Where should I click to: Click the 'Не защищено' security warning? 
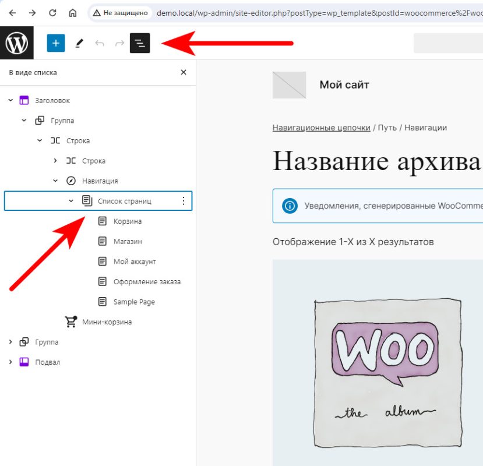coord(121,13)
